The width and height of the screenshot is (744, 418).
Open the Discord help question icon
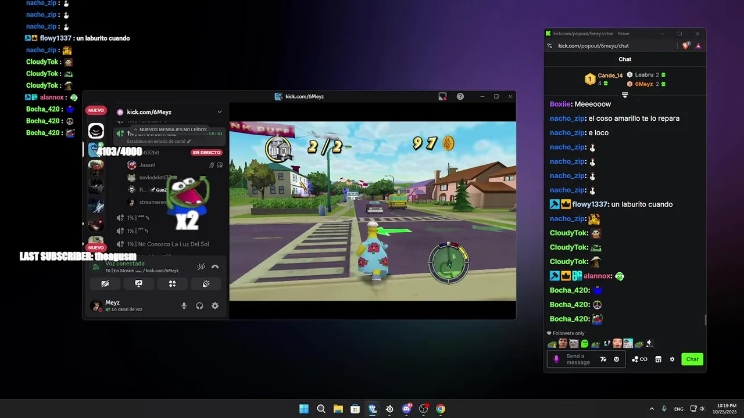pos(460,96)
